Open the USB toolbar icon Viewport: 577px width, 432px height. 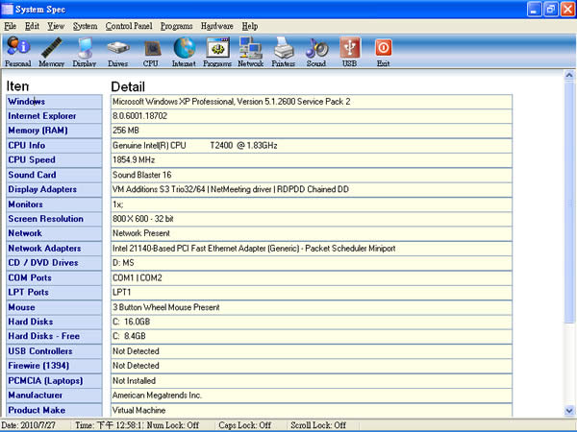(x=350, y=52)
